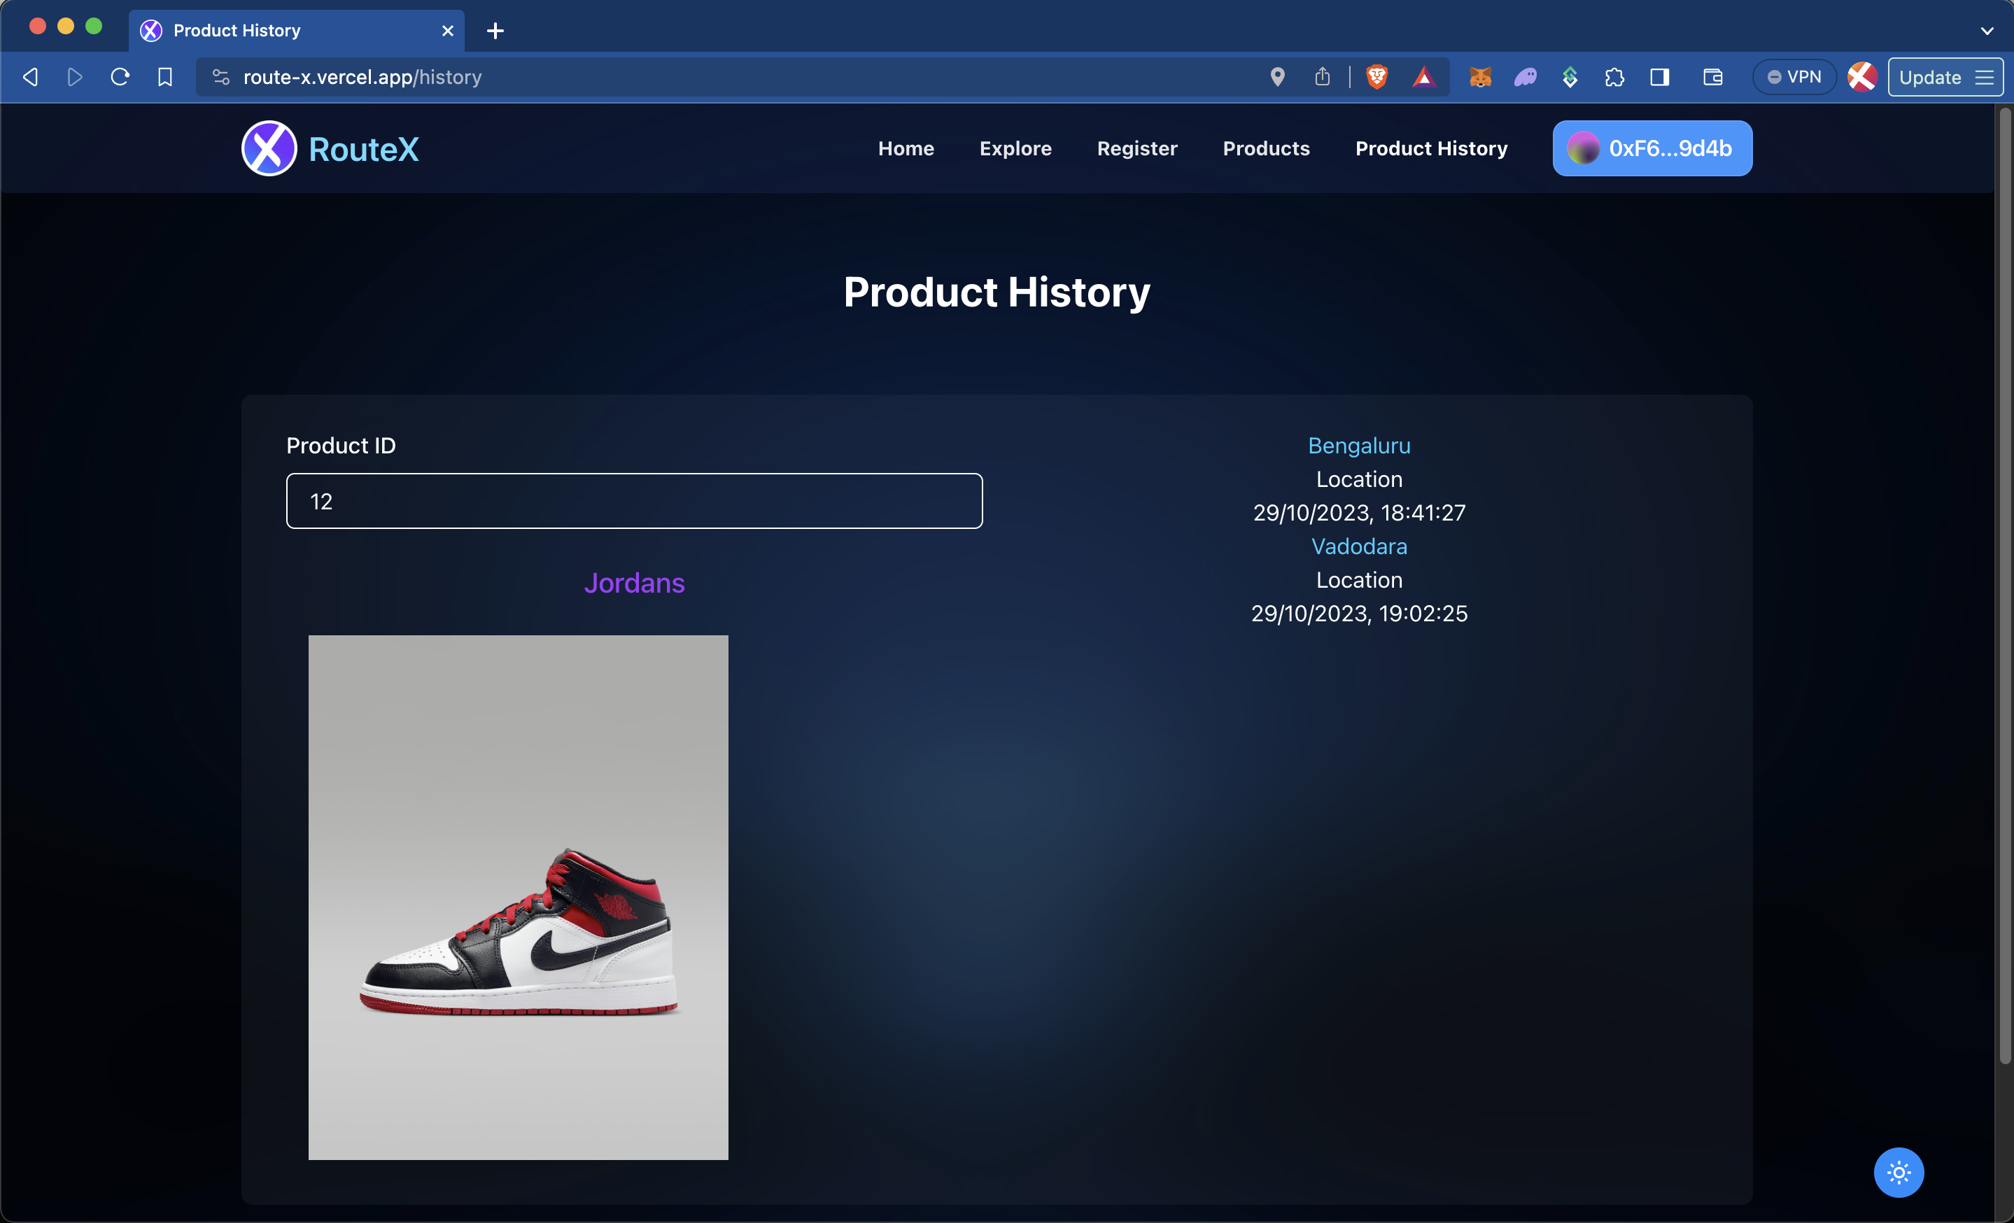
Task: Focus the Product ID input field
Action: pyautogui.click(x=633, y=501)
